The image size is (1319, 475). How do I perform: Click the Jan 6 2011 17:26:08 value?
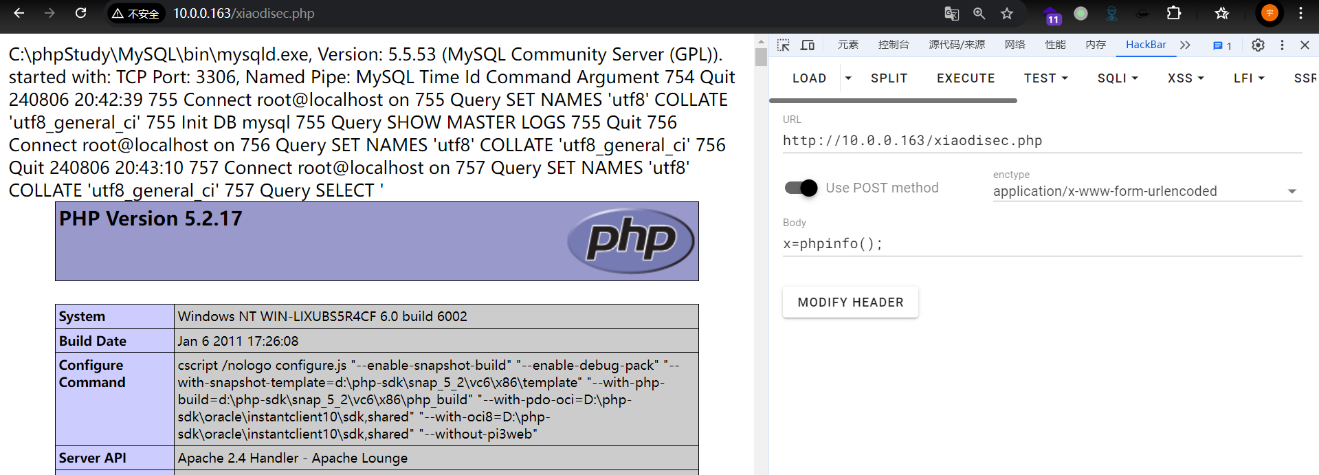coord(238,341)
